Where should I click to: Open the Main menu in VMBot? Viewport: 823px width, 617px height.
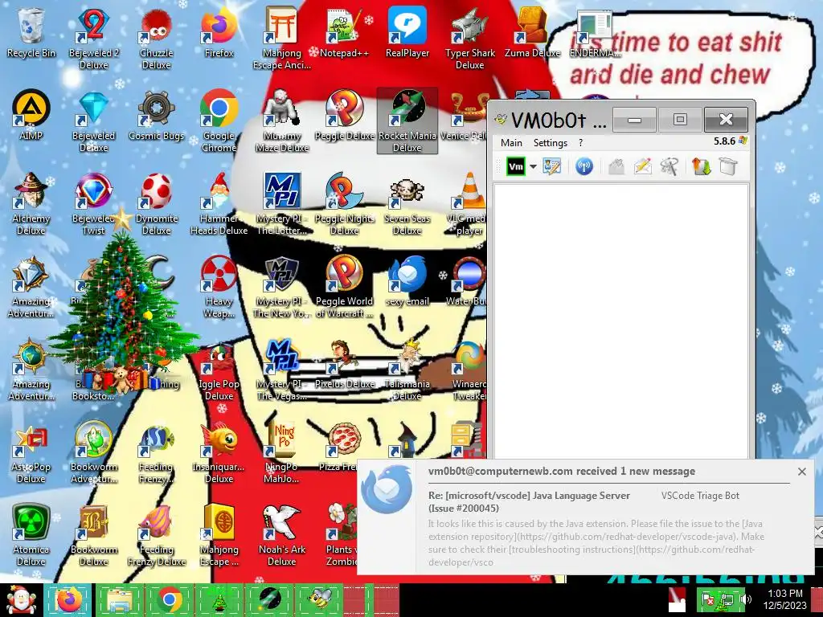[x=511, y=143]
